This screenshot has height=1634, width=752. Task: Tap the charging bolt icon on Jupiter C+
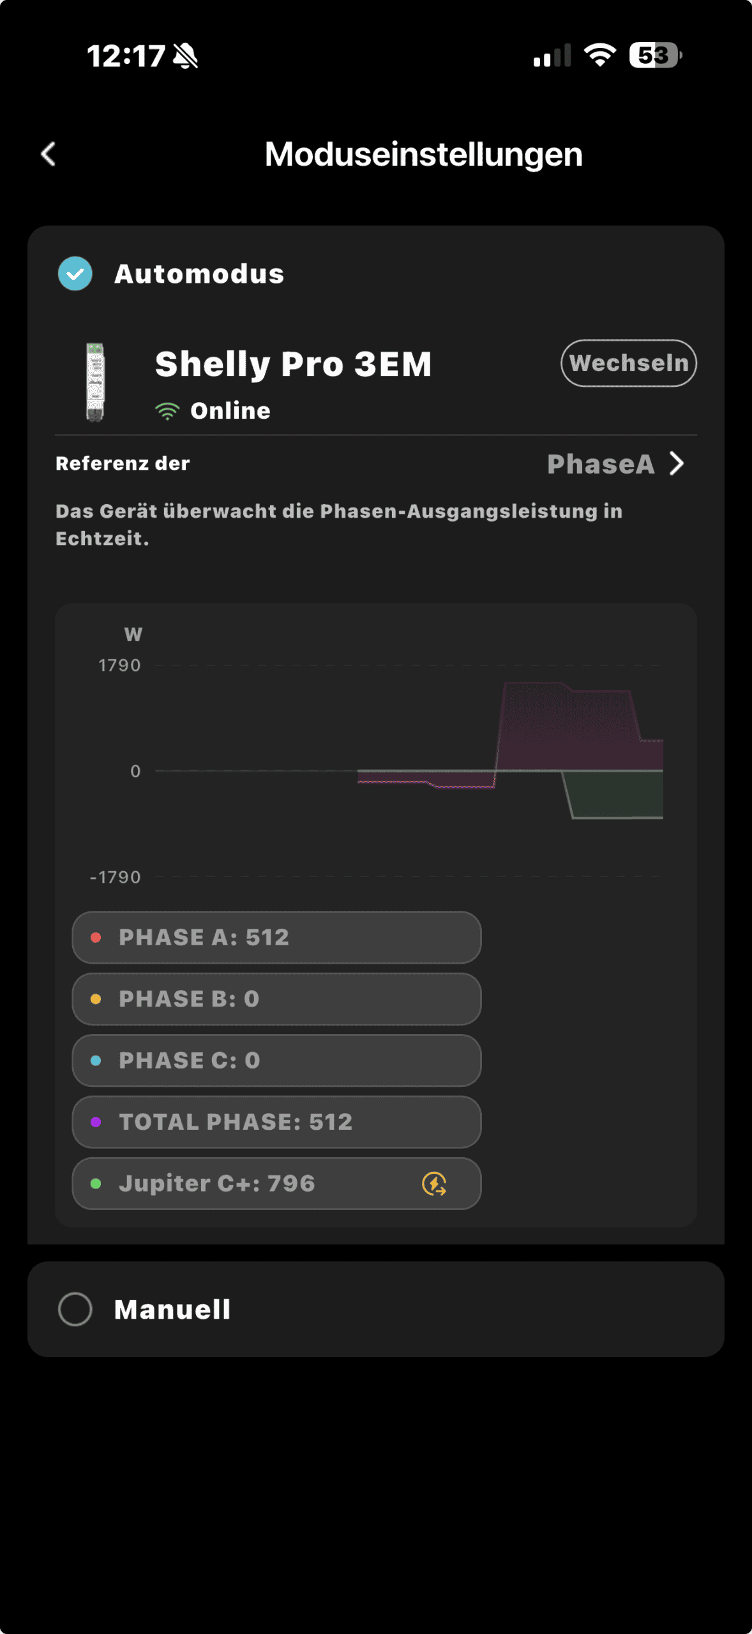click(x=434, y=1183)
